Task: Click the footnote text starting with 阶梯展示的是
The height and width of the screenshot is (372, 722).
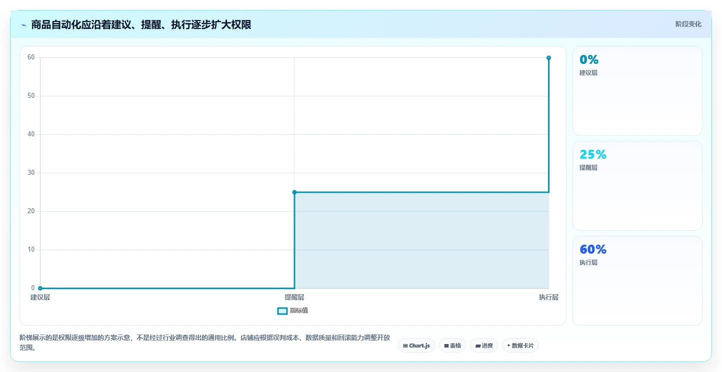Action: click(205, 343)
